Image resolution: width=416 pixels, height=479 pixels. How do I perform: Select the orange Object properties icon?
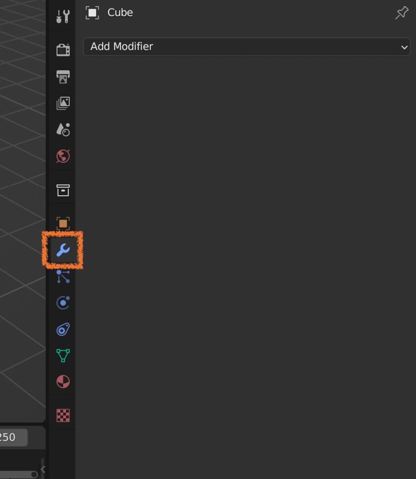tap(63, 224)
